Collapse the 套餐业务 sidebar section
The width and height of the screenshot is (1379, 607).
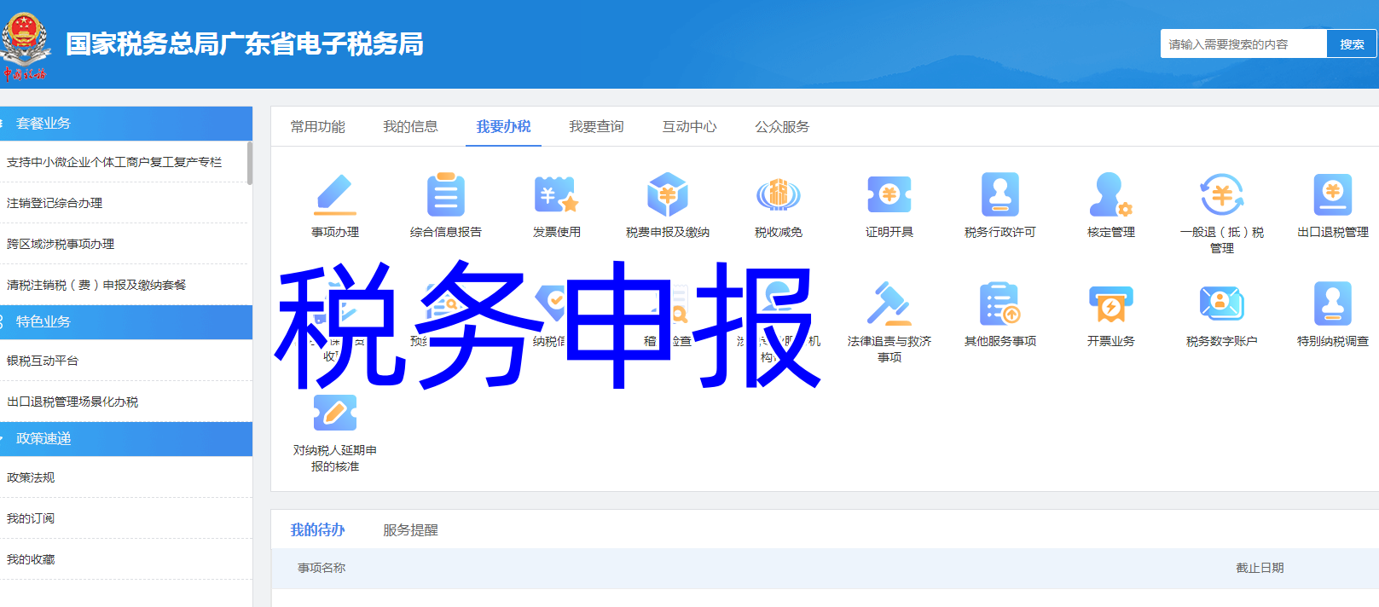click(126, 124)
